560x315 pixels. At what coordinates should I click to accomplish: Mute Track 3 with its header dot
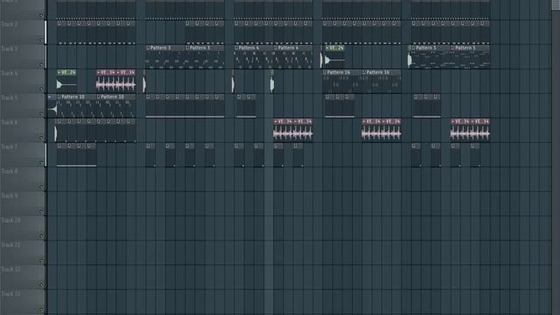coord(41,65)
